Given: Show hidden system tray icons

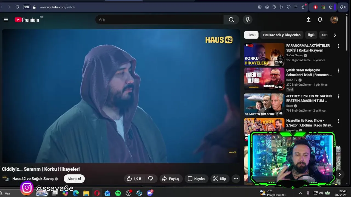Looking at the screenshot, I should click(300, 193).
